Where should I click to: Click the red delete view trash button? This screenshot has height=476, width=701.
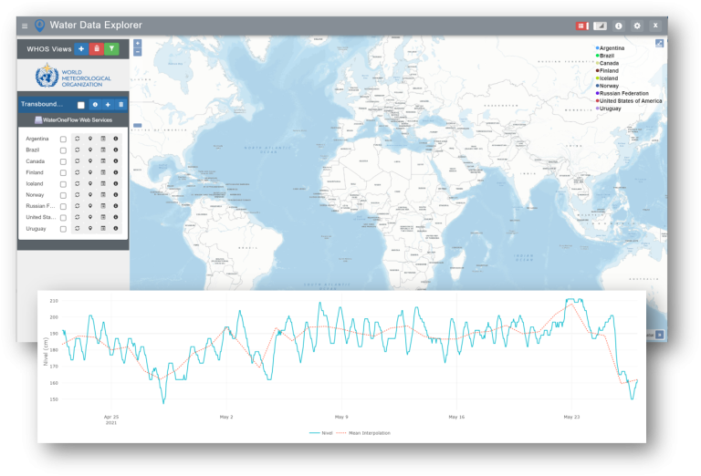[x=97, y=48]
